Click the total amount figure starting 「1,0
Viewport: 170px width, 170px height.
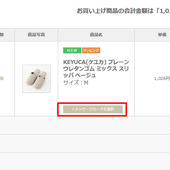[x=163, y=11]
